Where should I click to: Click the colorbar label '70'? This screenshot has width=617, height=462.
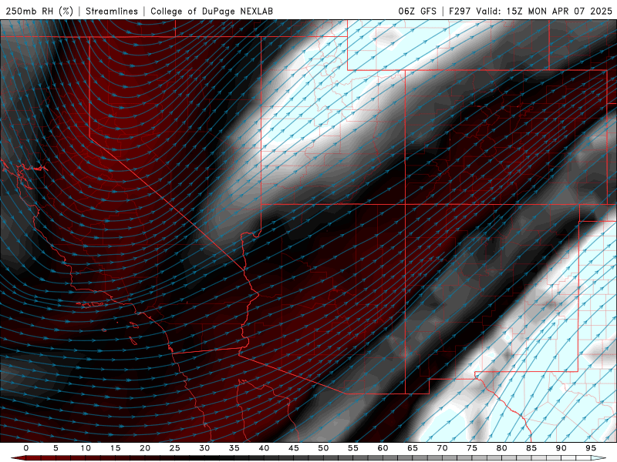tap(442, 448)
